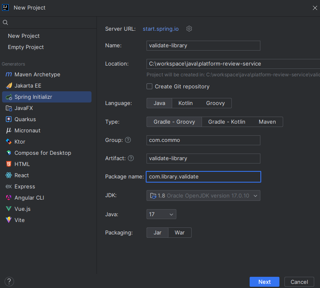320x288 pixels.
Task: Select Java as the language
Action: 159,103
